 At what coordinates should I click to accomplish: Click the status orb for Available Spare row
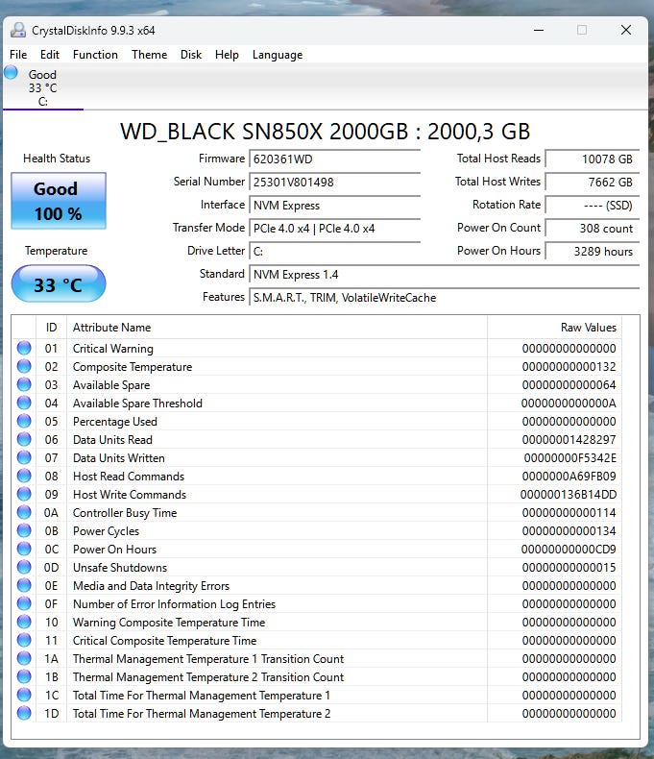24,385
